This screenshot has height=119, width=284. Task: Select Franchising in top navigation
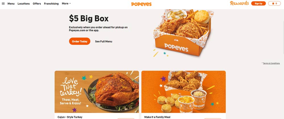tap(51, 4)
